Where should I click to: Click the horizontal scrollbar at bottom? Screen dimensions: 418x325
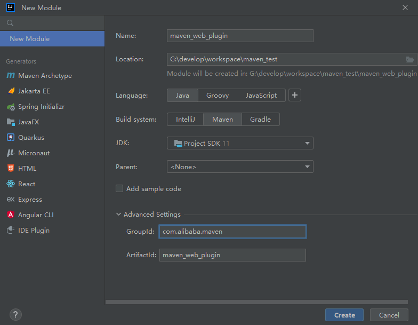(256, 302)
